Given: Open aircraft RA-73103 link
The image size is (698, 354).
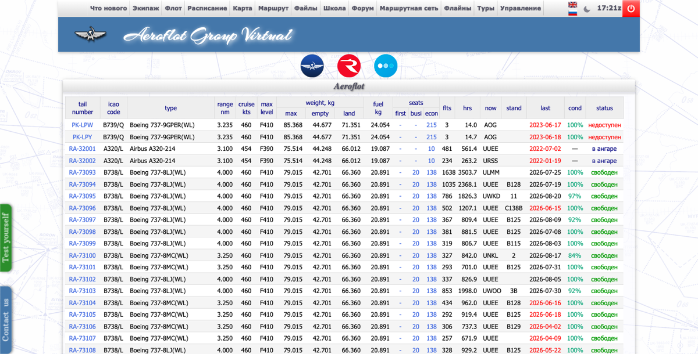Looking at the screenshot, I should (82, 291).
